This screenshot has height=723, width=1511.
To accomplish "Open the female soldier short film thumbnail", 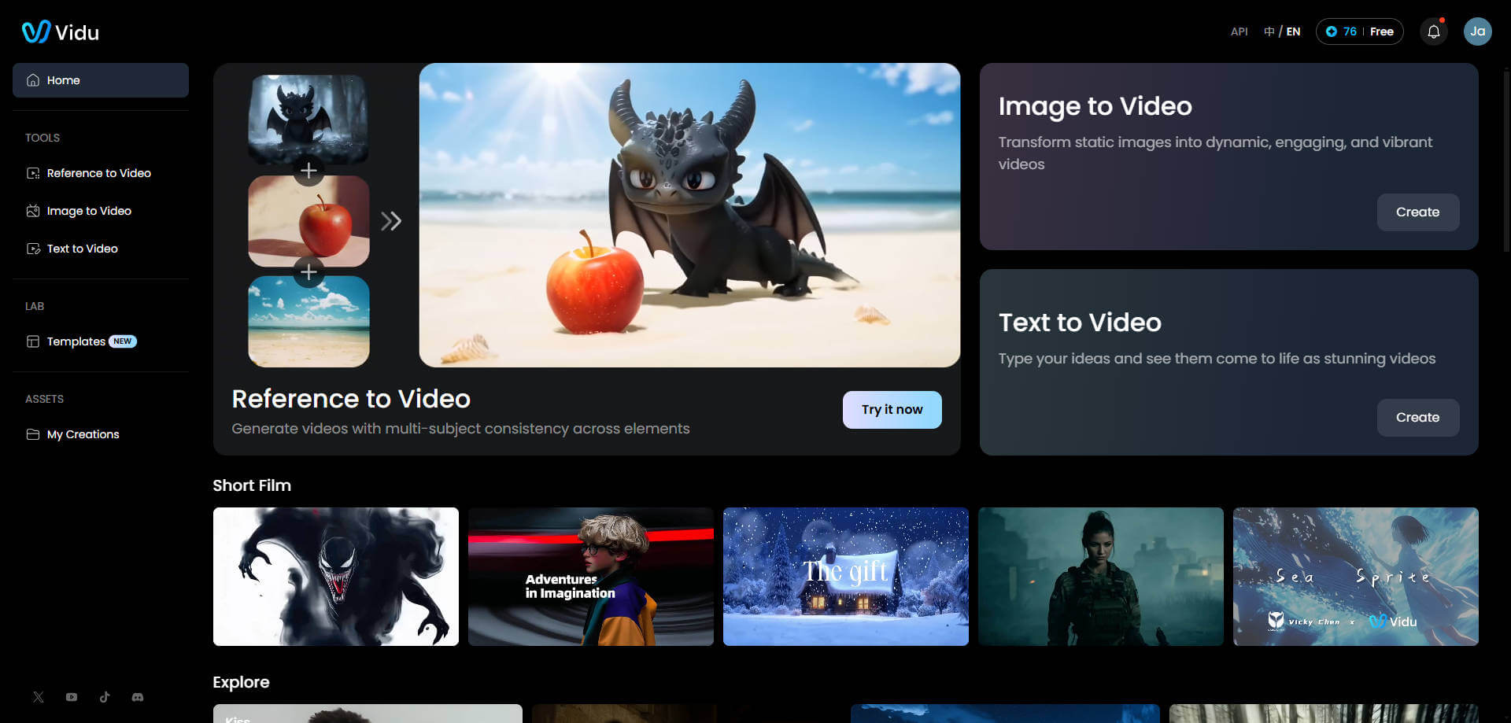I will [x=1101, y=577].
